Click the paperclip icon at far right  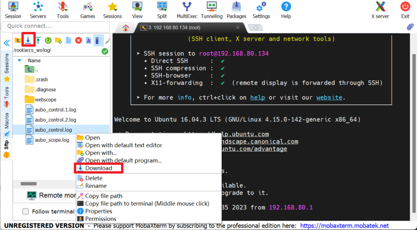410,27
